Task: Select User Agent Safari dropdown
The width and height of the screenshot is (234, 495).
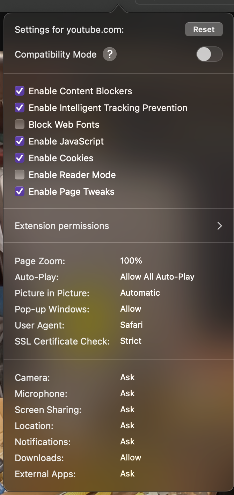Action: point(131,325)
